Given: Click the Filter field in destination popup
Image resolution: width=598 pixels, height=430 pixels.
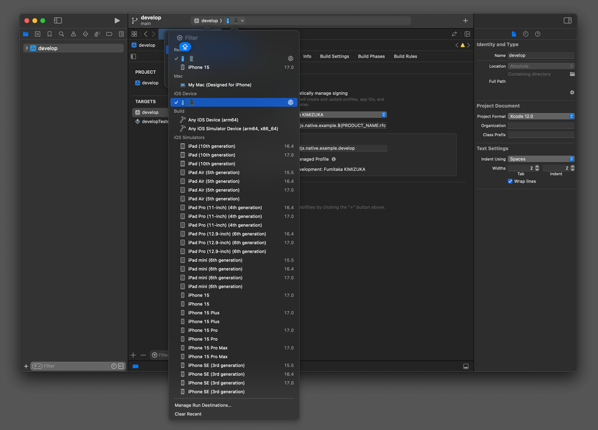Looking at the screenshot, I should tap(234, 38).
